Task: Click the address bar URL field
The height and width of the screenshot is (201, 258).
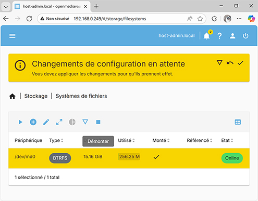Action: (110, 19)
